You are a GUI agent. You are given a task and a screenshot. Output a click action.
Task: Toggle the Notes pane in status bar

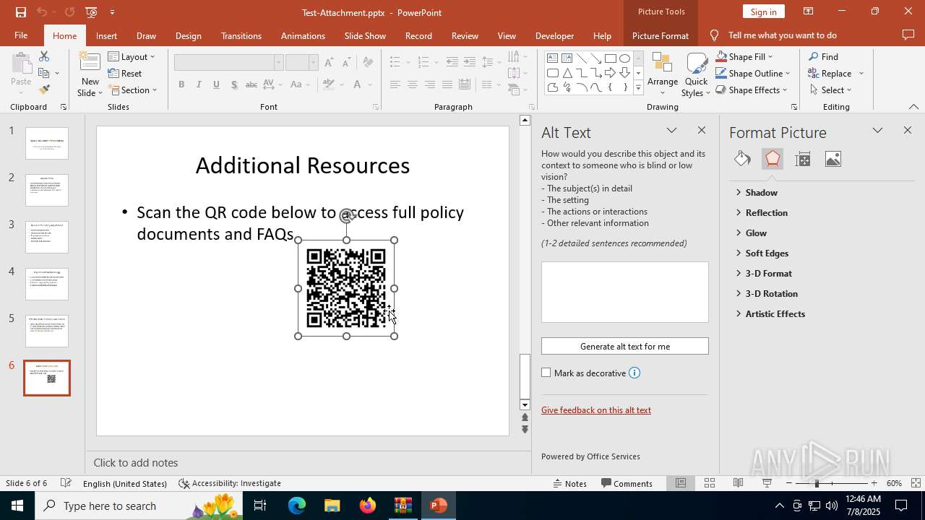click(x=569, y=483)
